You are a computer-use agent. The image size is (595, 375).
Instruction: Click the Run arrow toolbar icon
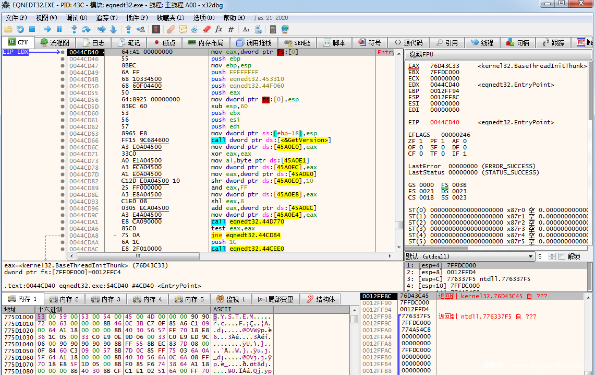pyautogui.click(x=47, y=29)
